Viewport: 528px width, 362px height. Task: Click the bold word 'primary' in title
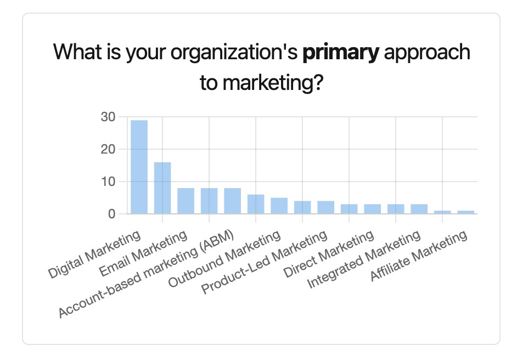point(340,53)
